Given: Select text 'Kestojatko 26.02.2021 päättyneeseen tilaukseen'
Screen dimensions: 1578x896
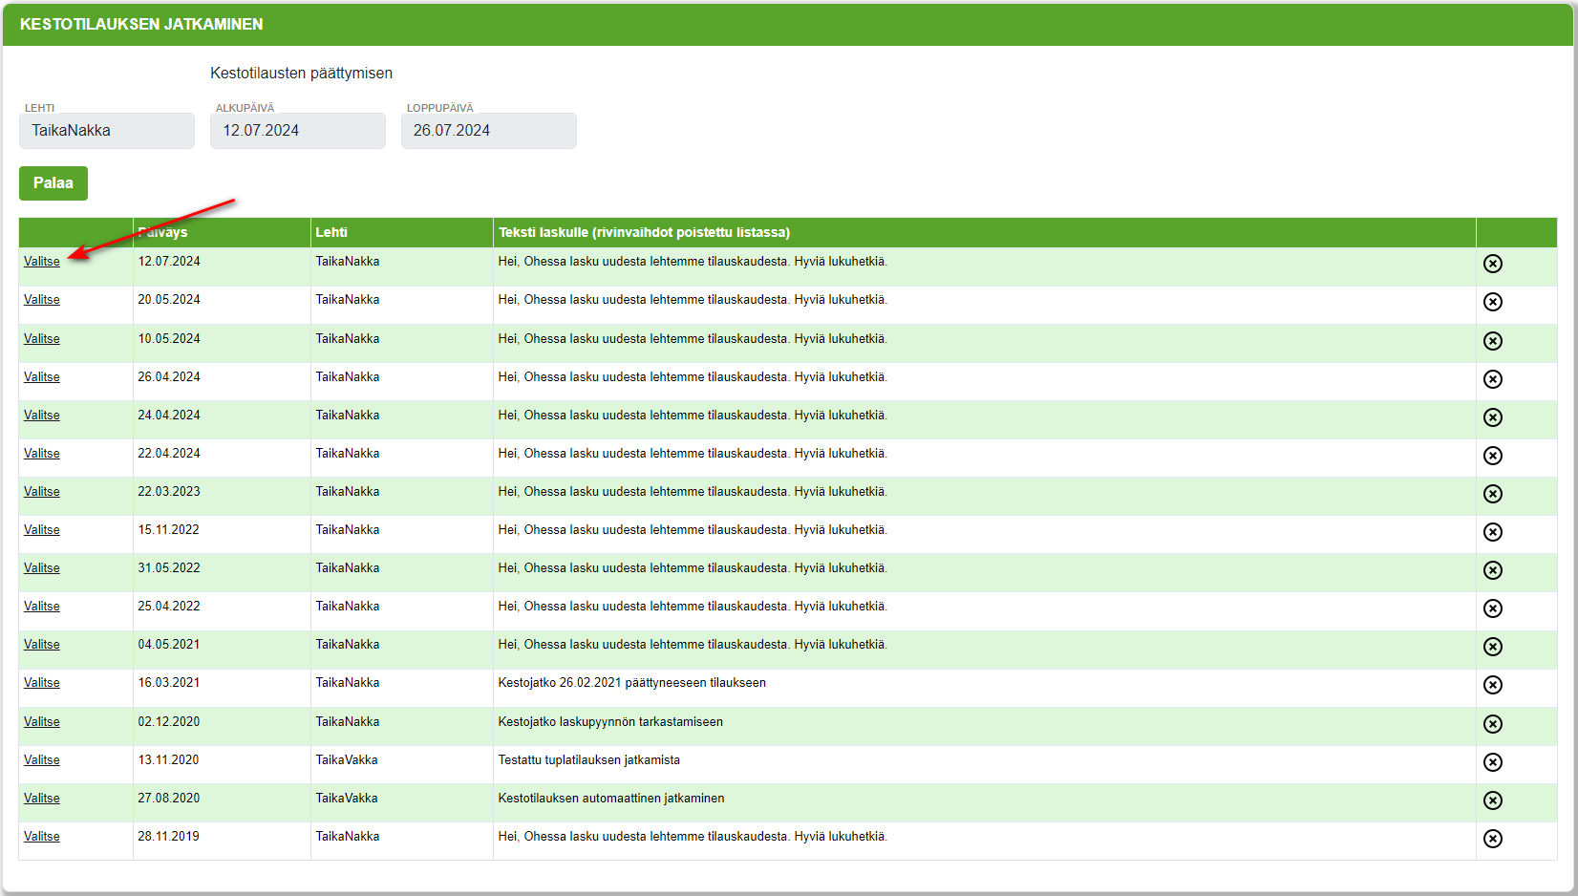Looking at the screenshot, I should (x=631, y=683).
